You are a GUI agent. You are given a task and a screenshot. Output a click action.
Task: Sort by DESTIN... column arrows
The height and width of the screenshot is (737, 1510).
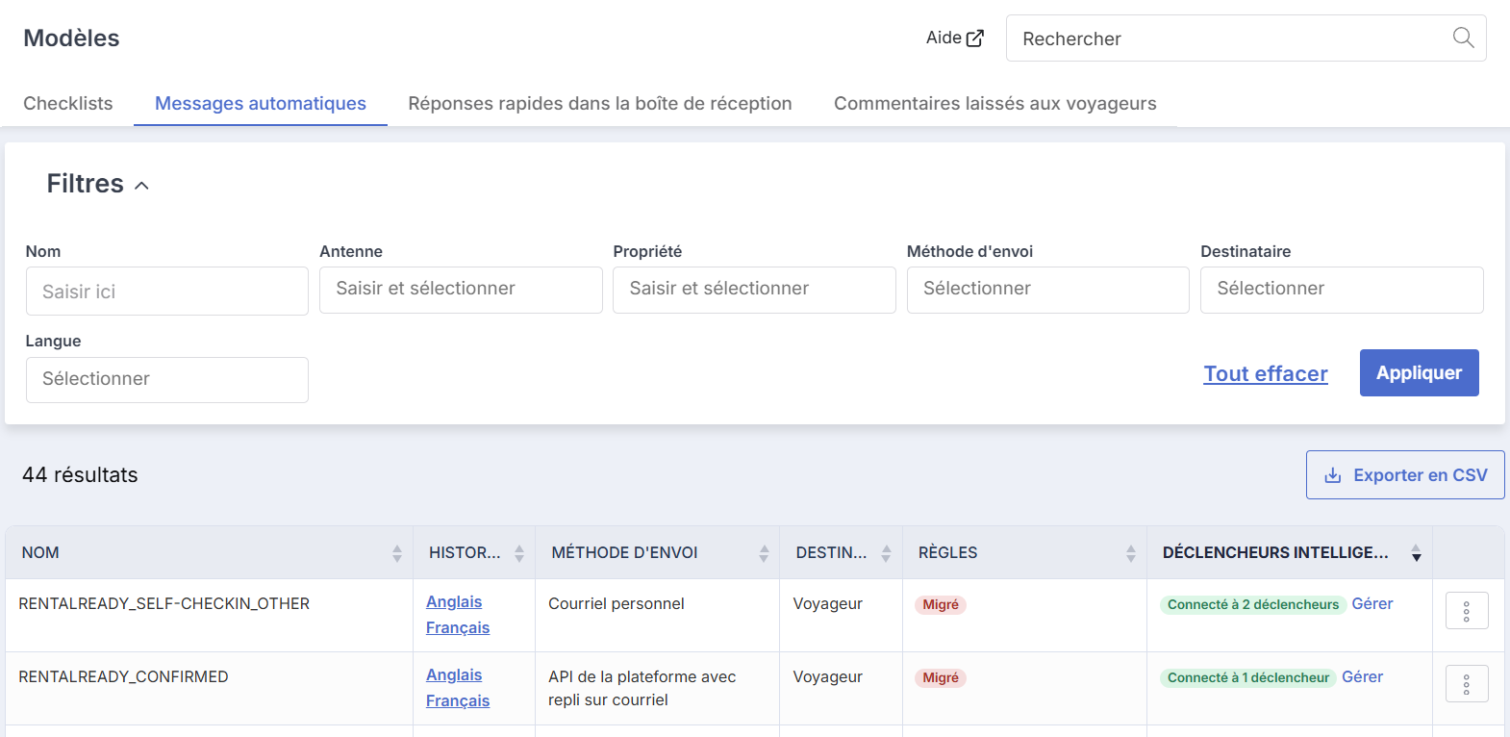click(886, 553)
